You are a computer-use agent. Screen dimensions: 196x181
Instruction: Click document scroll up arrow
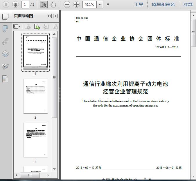point(193,15)
